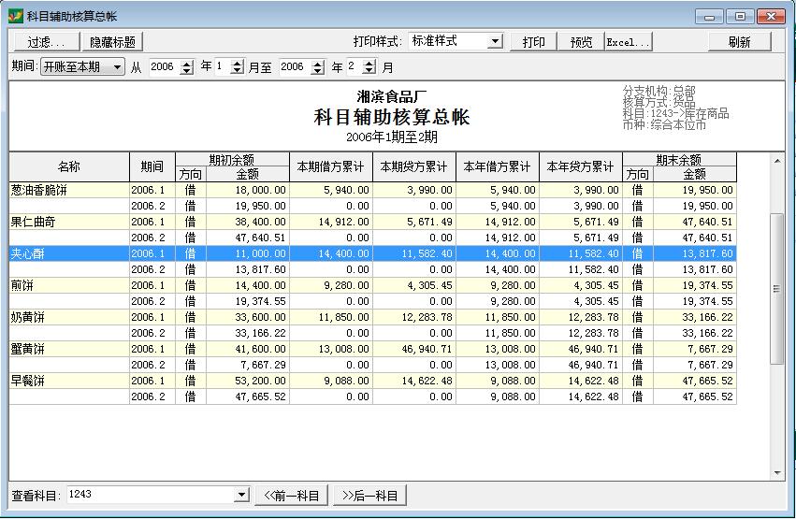Click the vertical scrollbar down arrow
This screenshot has height=519, width=796.
[776, 473]
